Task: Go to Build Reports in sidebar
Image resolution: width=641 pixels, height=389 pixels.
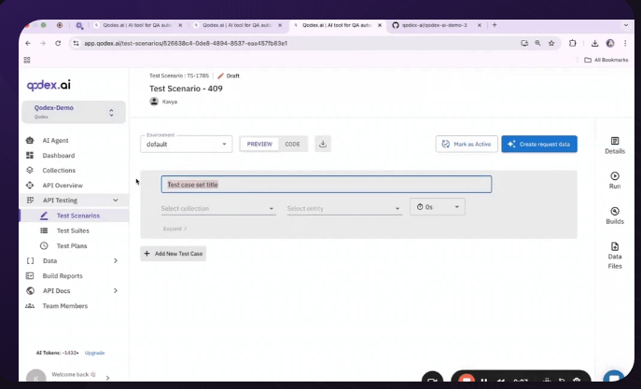Action: tap(63, 275)
